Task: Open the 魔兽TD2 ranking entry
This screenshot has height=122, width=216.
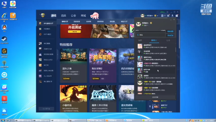Action: click(x=162, y=106)
